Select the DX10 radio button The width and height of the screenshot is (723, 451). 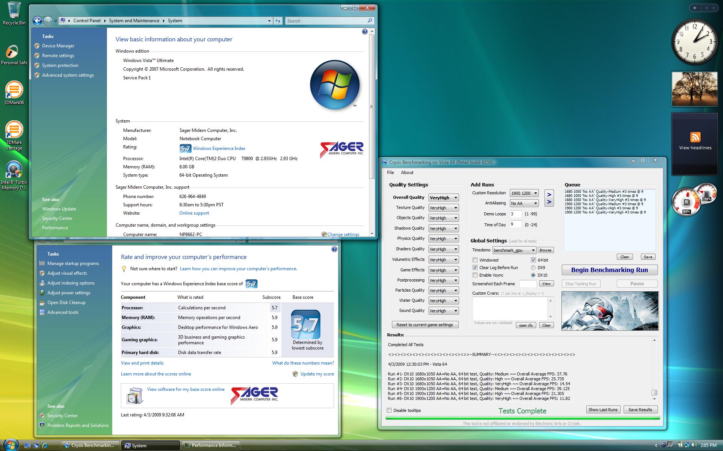(533, 275)
